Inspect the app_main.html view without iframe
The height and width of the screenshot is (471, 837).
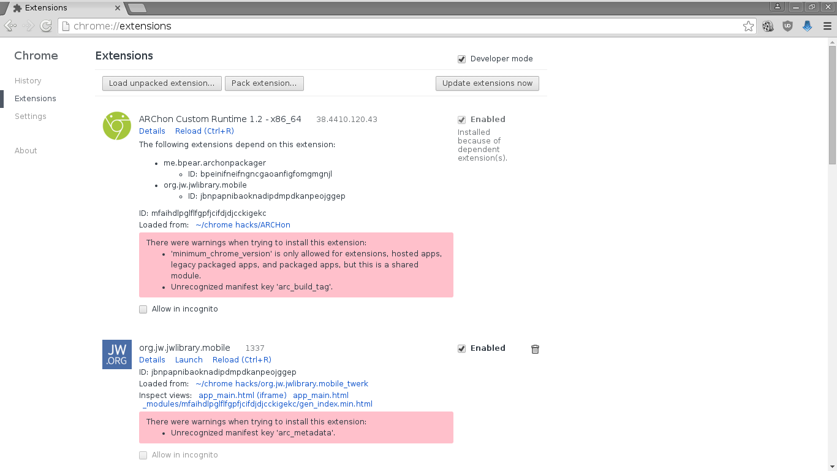(320, 395)
